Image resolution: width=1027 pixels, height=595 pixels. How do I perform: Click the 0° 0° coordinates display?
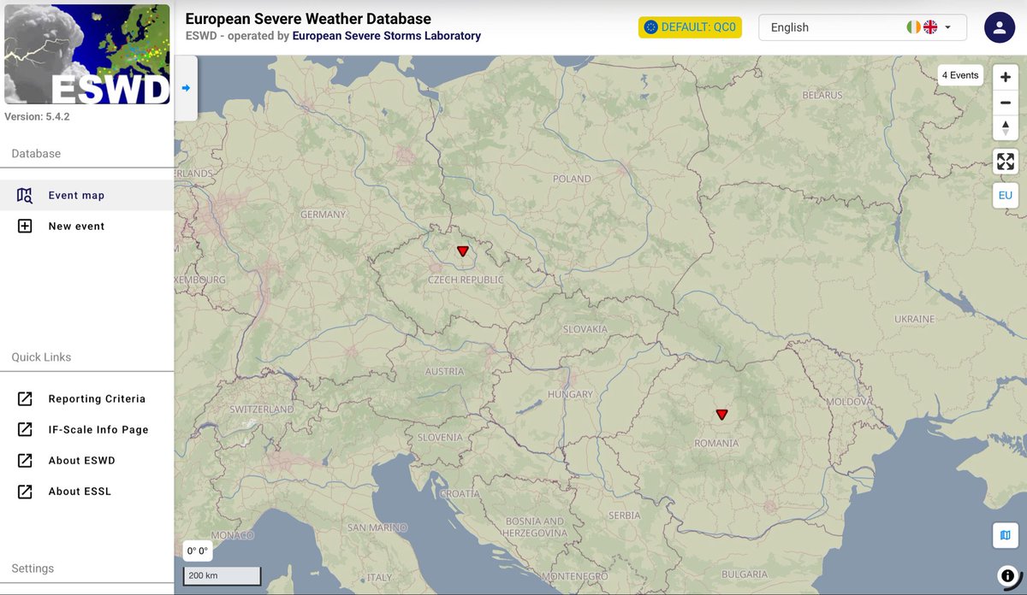coord(198,551)
